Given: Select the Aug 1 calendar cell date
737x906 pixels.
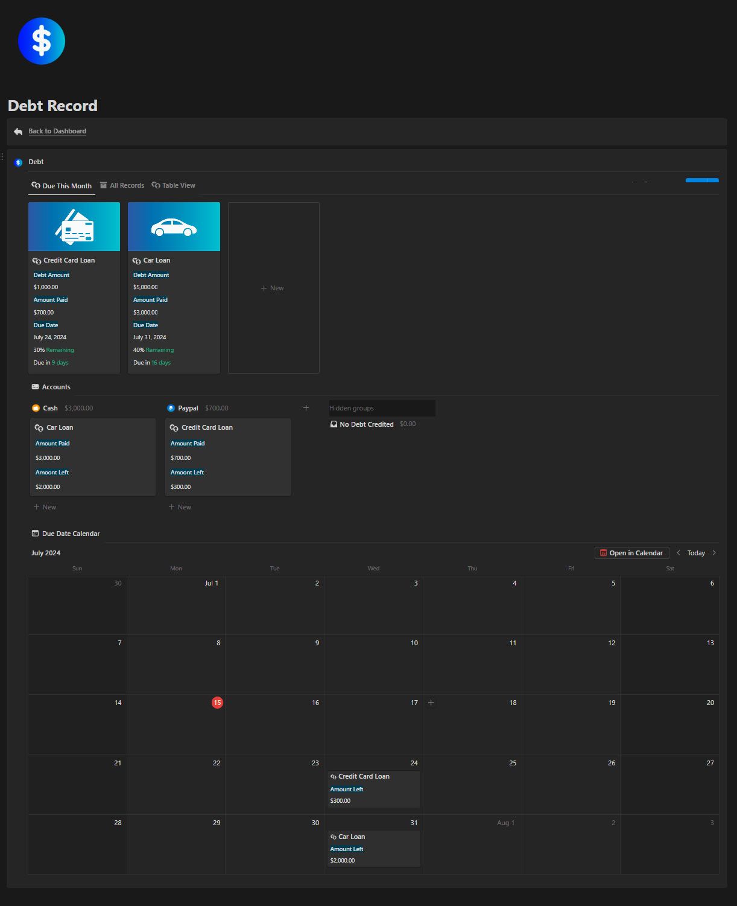Looking at the screenshot, I should [x=505, y=823].
